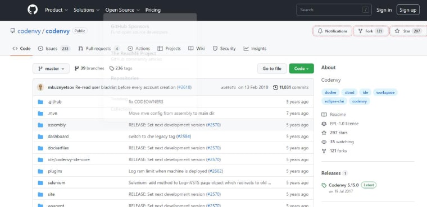Open the Product dropdown menu
The width and height of the screenshot is (427, 207).
tap(56, 10)
